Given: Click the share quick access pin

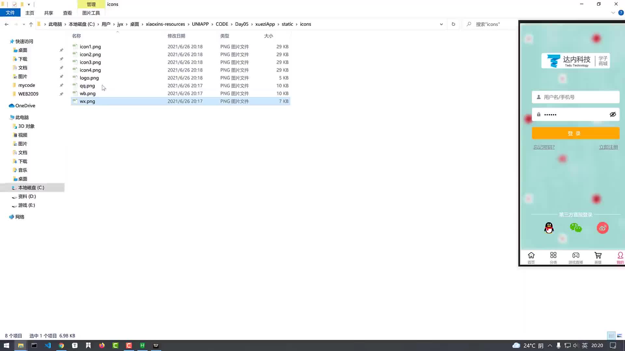Looking at the screenshot, I should pos(49,12).
